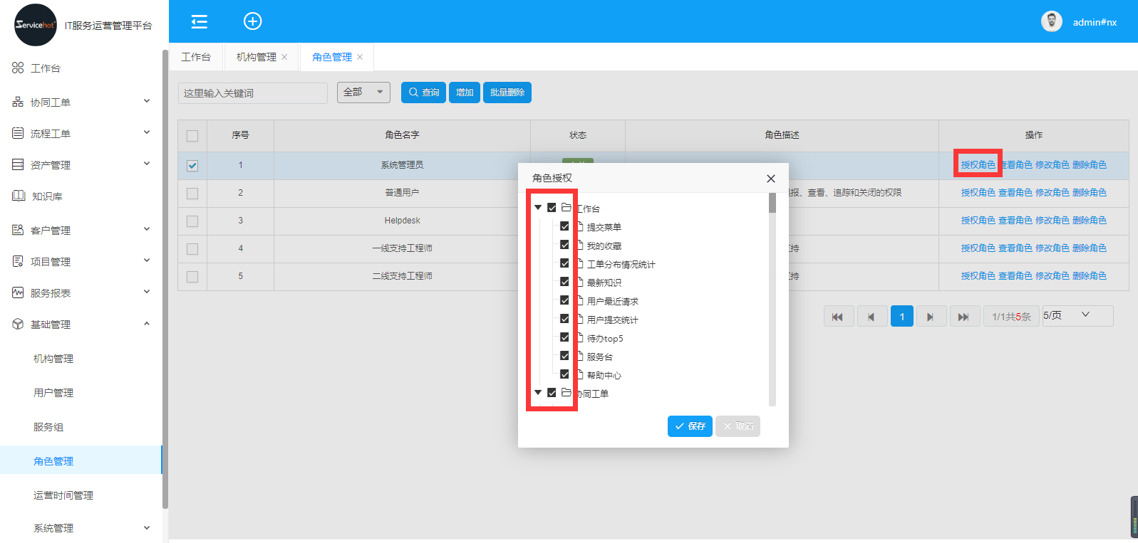Viewport: 1138px width, 543px height.
Task: Click the circled plus icon in header
Action: pyautogui.click(x=252, y=21)
